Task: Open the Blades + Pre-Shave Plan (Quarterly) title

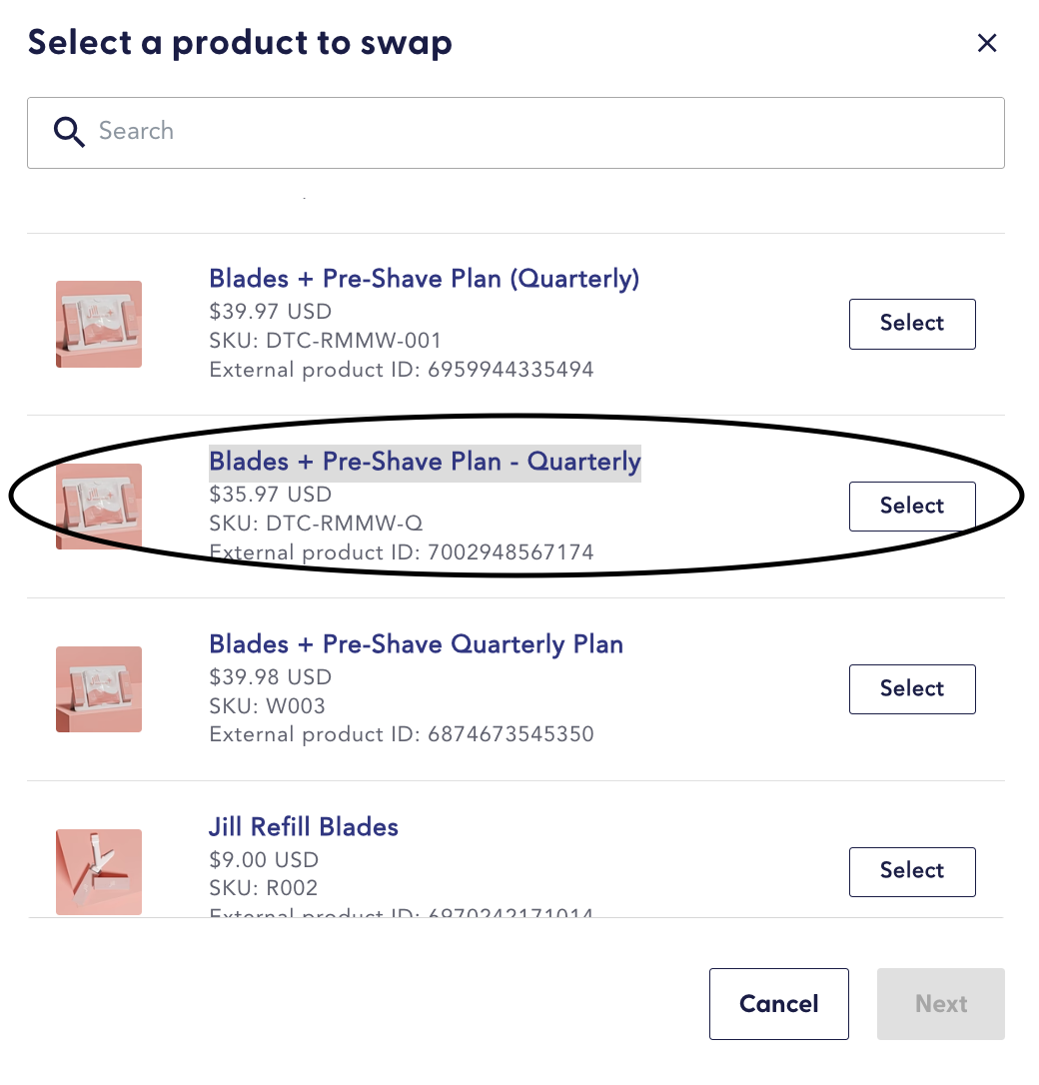Action: coord(424,278)
